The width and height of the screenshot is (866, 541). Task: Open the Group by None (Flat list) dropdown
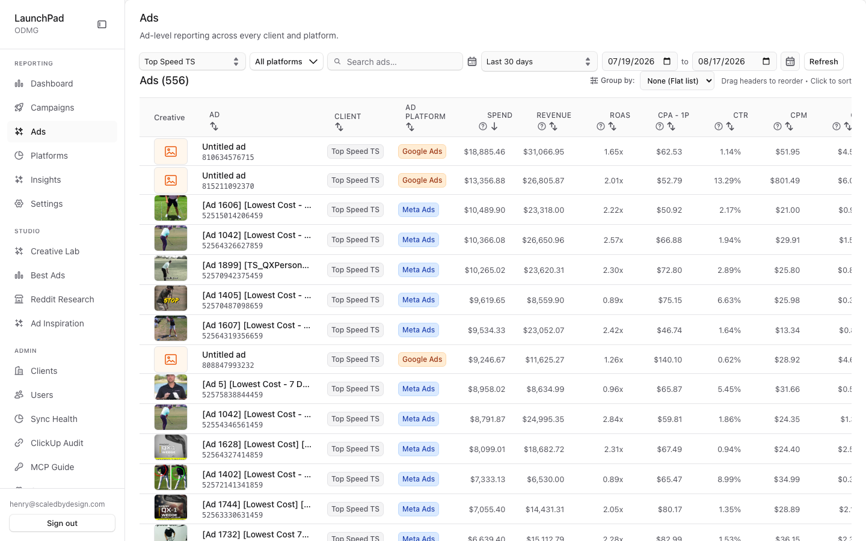tap(677, 81)
